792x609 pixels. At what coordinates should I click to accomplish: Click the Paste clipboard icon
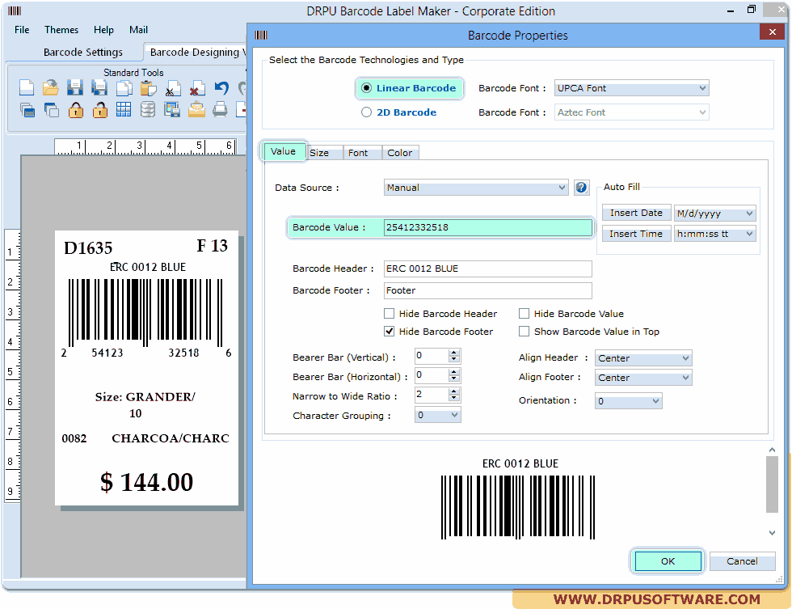(148, 88)
